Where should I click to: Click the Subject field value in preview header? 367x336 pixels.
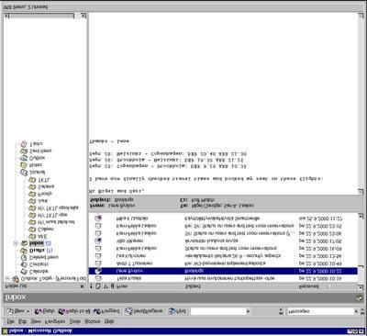click(x=124, y=200)
